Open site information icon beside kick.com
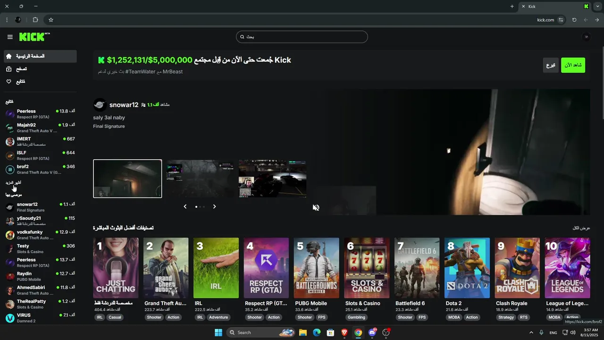This screenshot has width=604, height=340. [x=561, y=20]
